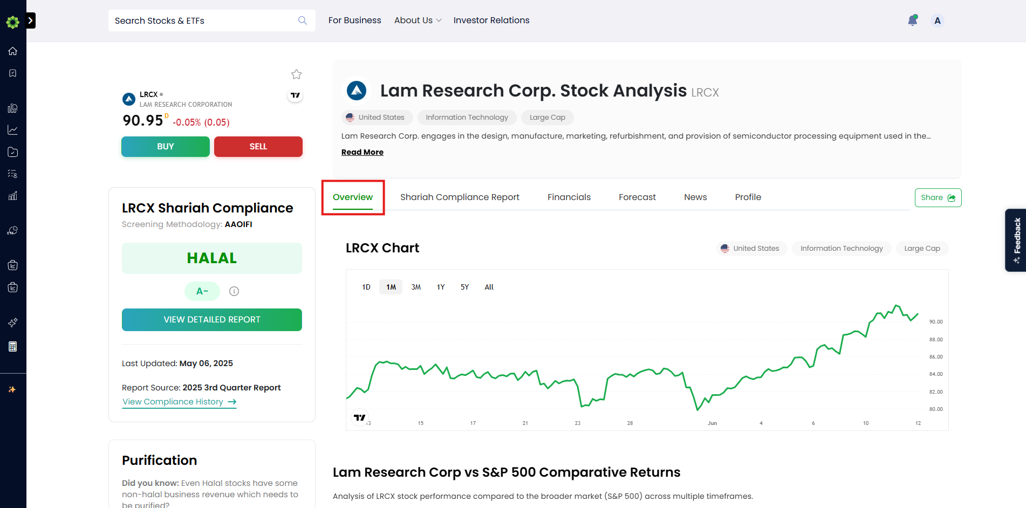
Task: Click the Large Cap tag beside LRCX Chart
Action: point(922,249)
